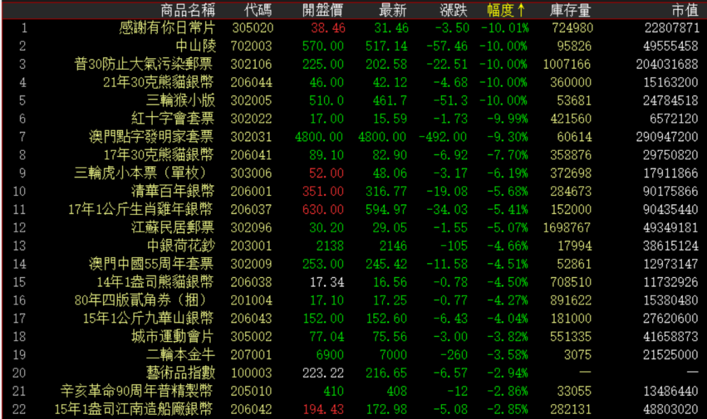The image size is (707, 419).
Task: Click opening price 38.46
Action: click(328, 28)
